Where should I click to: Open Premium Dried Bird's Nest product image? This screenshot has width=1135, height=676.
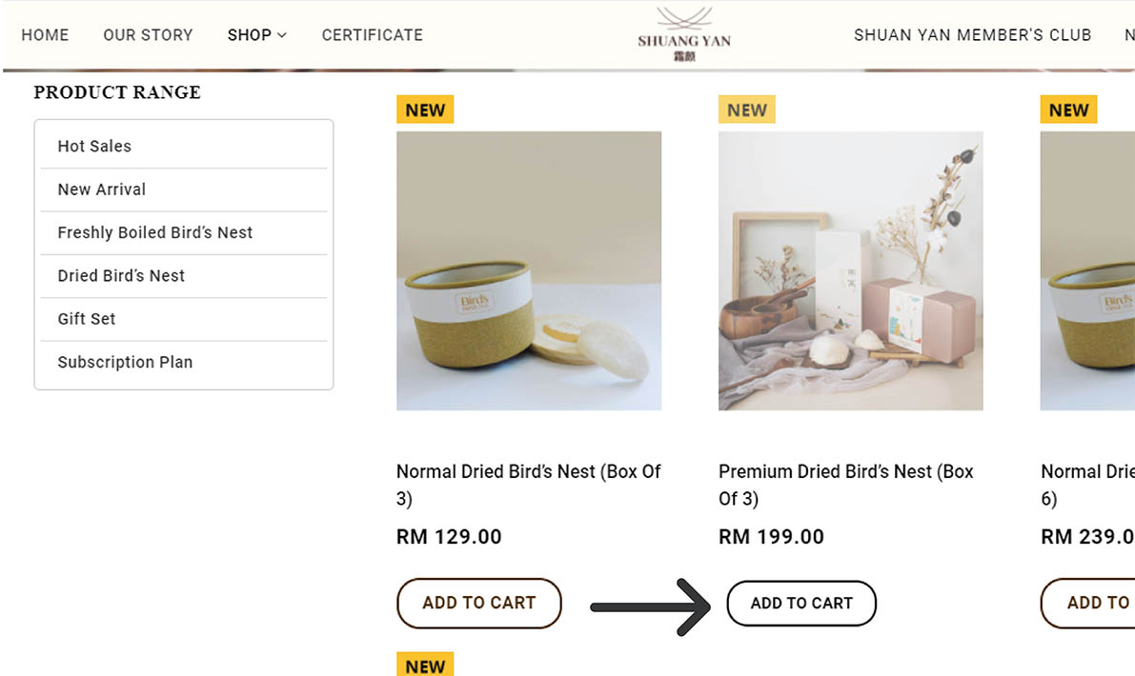click(x=850, y=271)
